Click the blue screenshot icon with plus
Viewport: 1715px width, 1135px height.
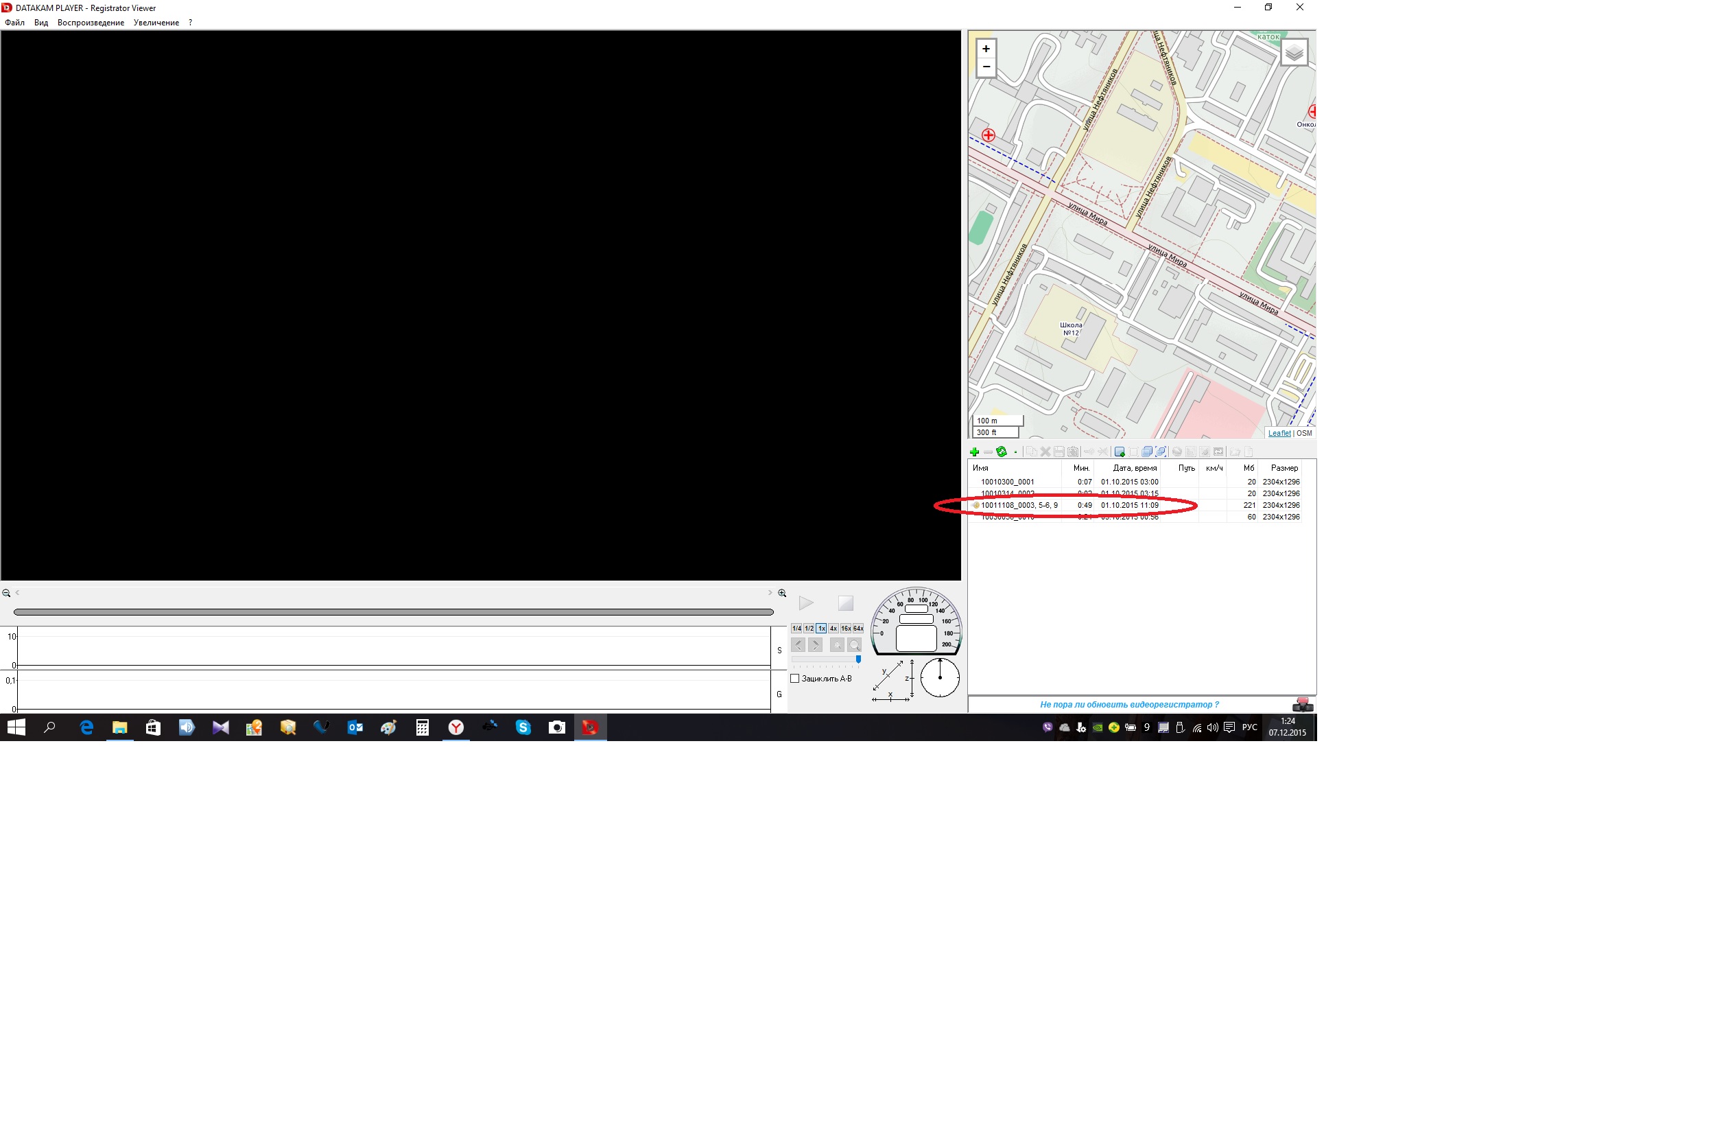coord(1120,452)
